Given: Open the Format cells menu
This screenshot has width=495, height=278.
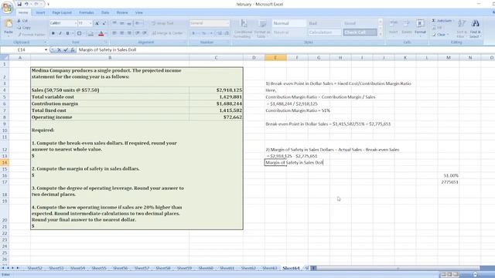Looking at the screenshot, I should [420, 27].
